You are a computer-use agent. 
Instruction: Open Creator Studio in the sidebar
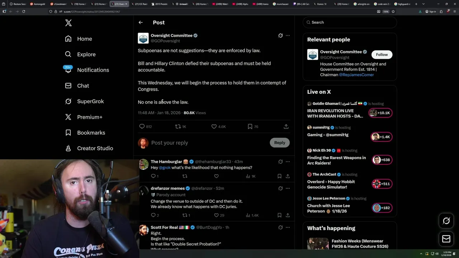pyautogui.click(x=89, y=148)
